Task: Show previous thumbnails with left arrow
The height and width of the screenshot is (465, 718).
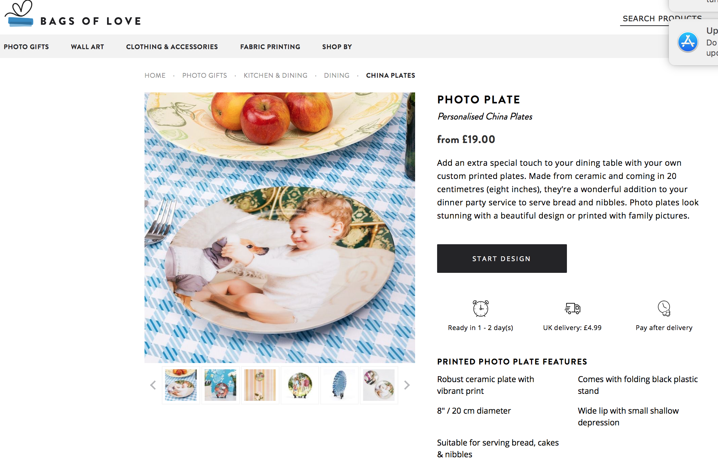Action: [153, 385]
